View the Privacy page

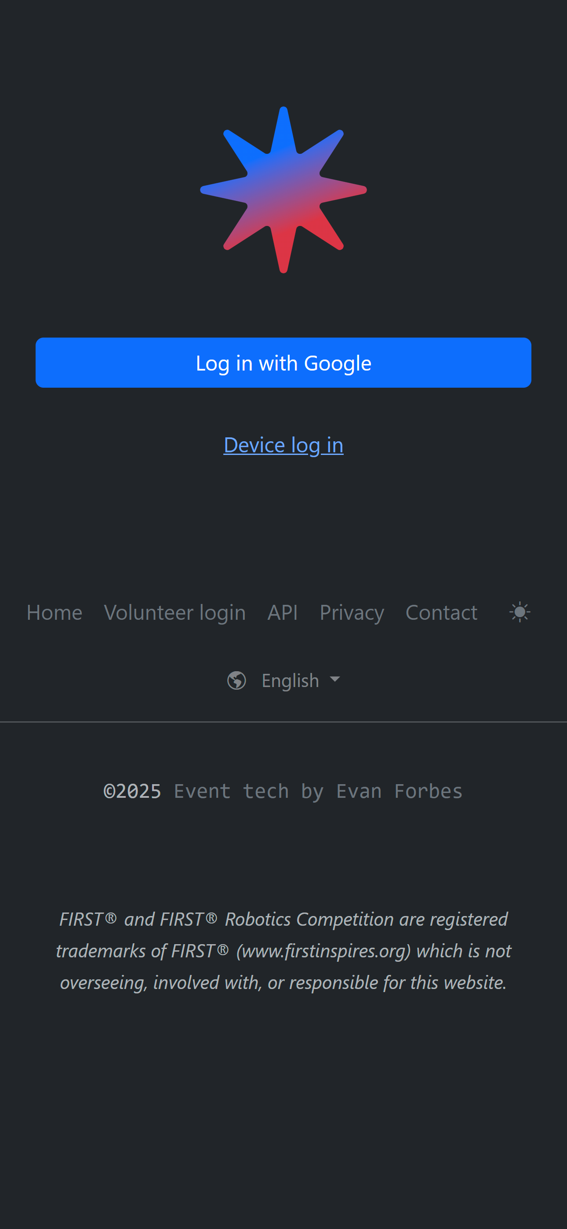pos(352,613)
